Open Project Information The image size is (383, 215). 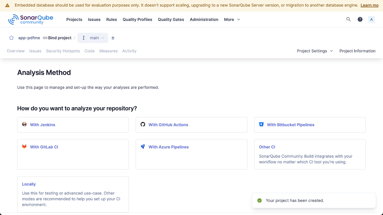(357, 51)
